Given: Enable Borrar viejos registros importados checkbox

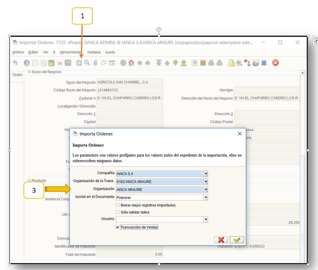Looking at the screenshot, I should pos(118,205).
